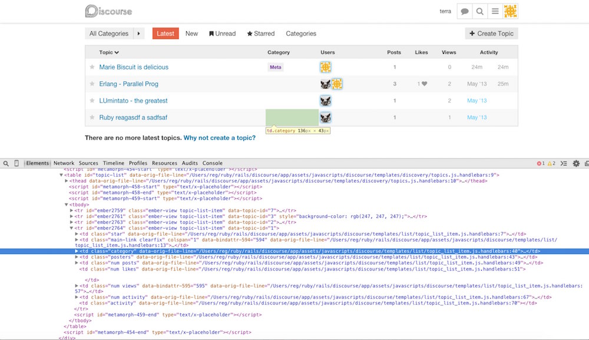Click the cat avatar in the LUmintato row

pyautogui.click(x=325, y=101)
